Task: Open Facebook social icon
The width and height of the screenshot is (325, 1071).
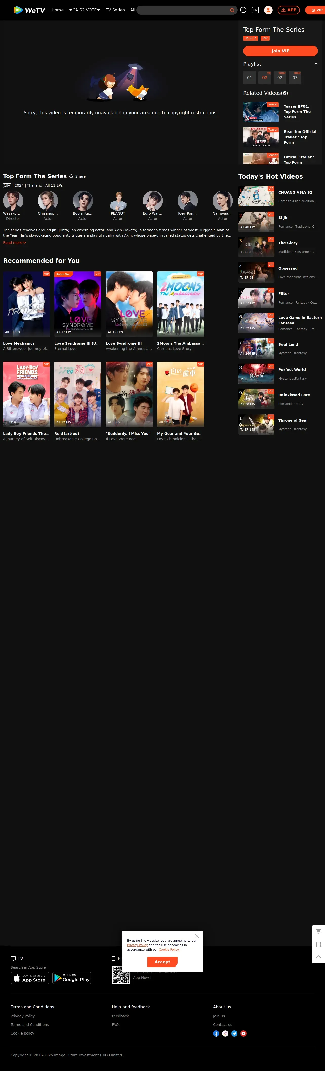Action: click(x=216, y=1033)
